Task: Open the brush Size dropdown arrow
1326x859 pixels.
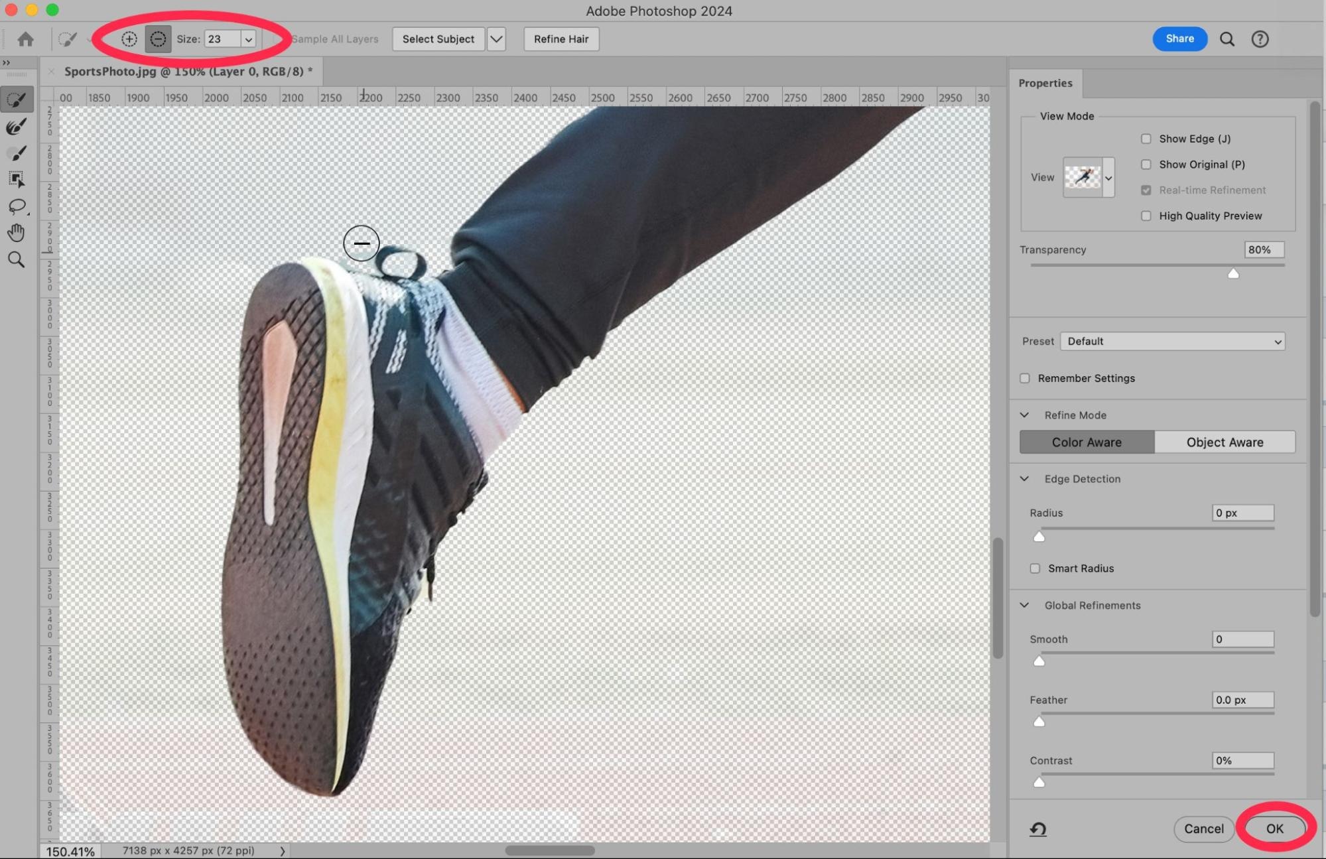Action: tap(249, 39)
